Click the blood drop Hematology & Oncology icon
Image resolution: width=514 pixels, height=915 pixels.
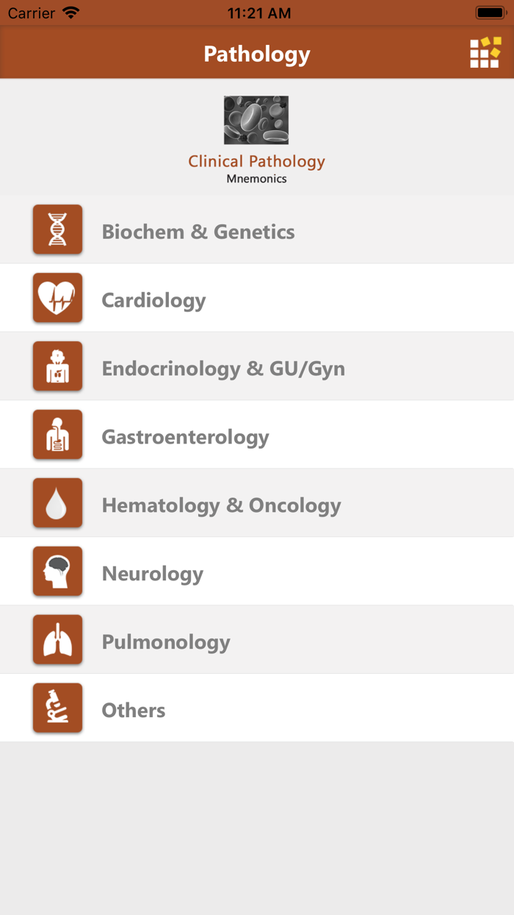tap(57, 502)
